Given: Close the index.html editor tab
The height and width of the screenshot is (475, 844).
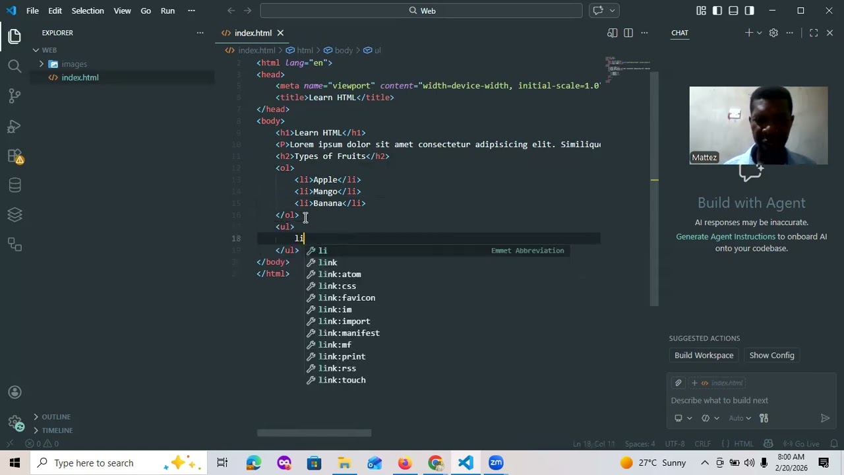Looking at the screenshot, I should click(x=280, y=33).
